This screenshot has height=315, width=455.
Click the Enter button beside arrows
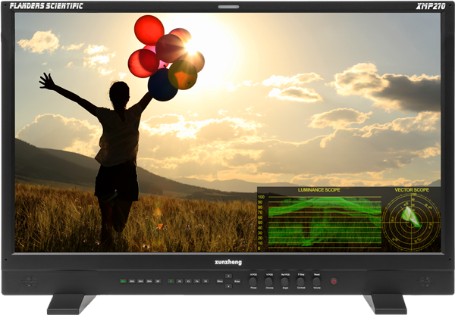click(x=237, y=281)
